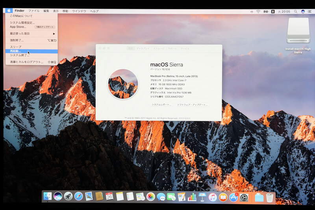Screen dimensions: 315x210
Task: Check battery status icon in menu bar
Action: (x=266, y=12)
